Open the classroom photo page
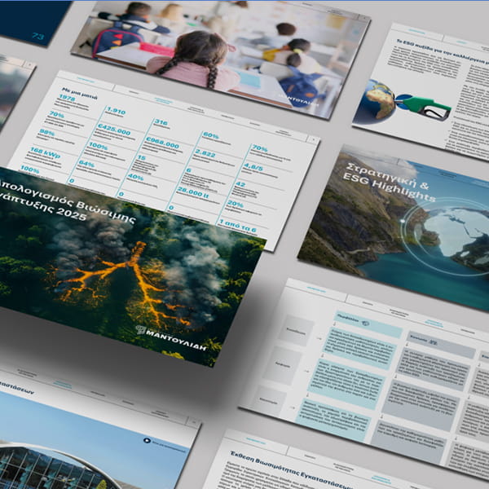 tap(221, 56)
